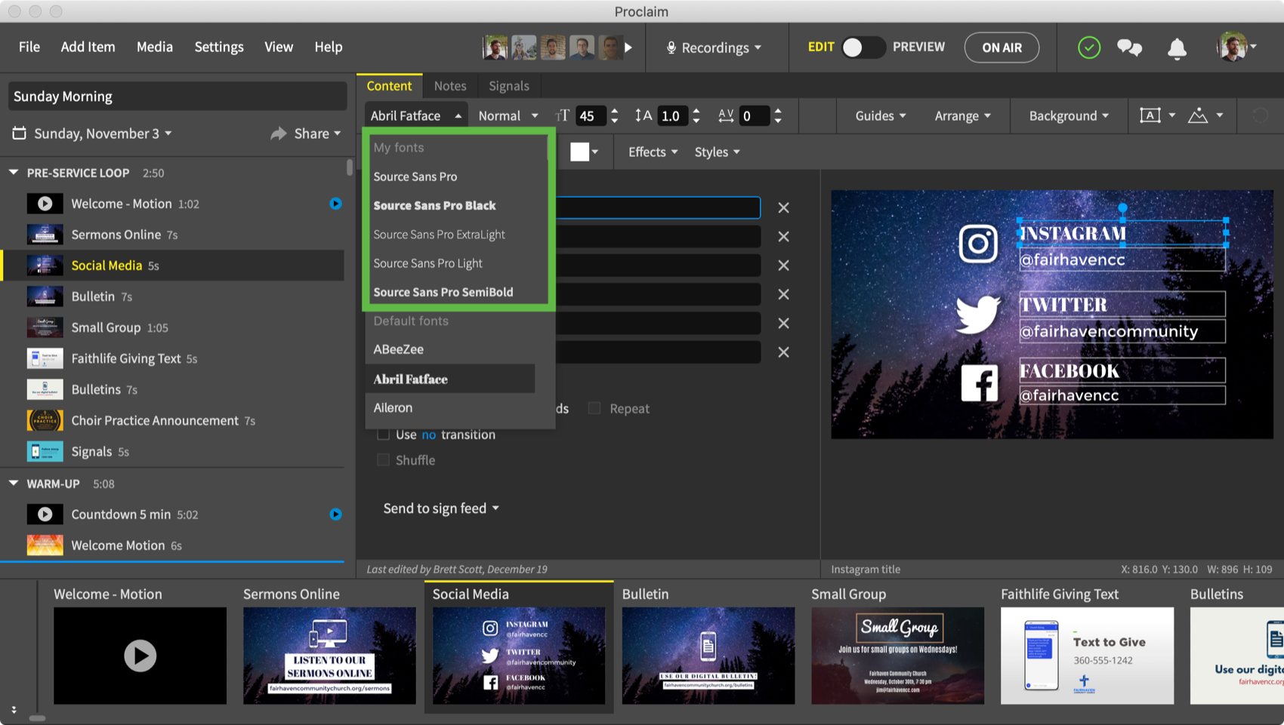Click the white text color swatch
The height and width of the screenshot is (725, 1284).
coord(579,152)
